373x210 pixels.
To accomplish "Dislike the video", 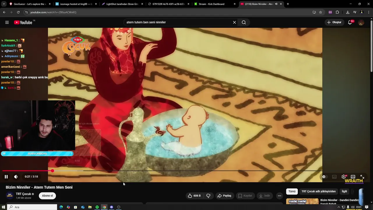I will coord(208,196).
